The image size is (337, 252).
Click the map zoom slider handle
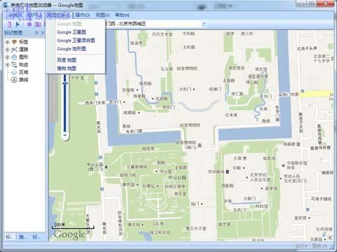[65, 83]
